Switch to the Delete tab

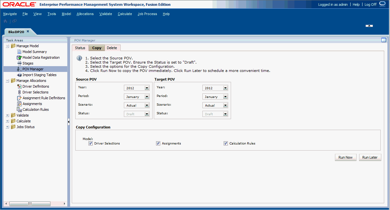pyautogui.click(x=112, y=48)
